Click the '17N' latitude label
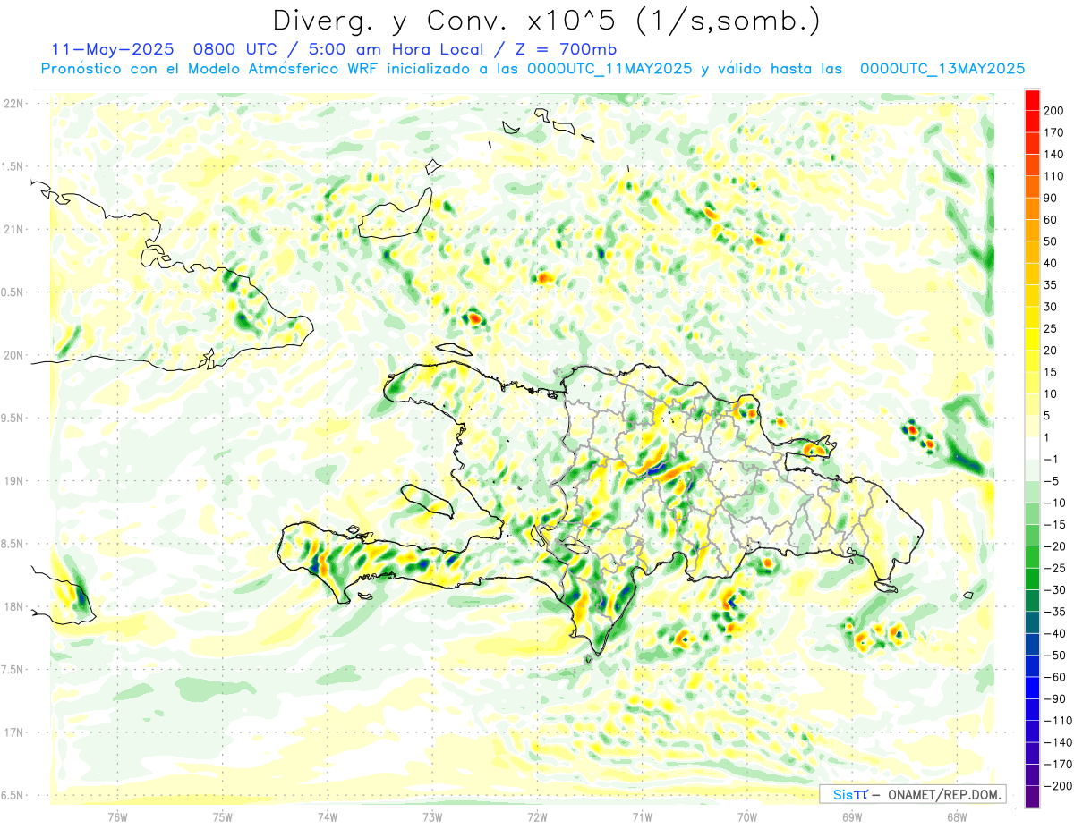This screenshot has width=1074, height=829. point(13,732)
